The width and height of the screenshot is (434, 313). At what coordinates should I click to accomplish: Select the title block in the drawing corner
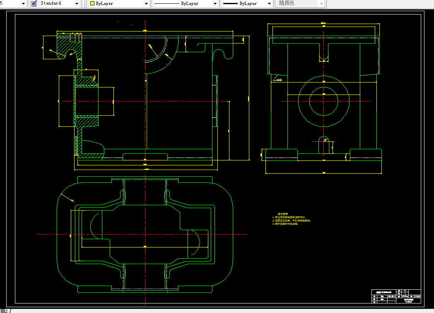(x=396, y=296)
